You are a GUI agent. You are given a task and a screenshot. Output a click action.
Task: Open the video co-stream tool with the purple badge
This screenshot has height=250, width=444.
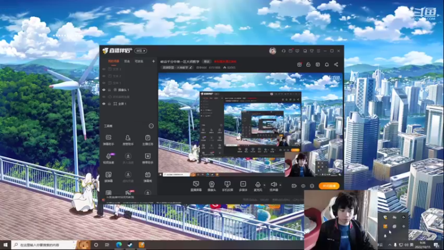pos(108,158)
